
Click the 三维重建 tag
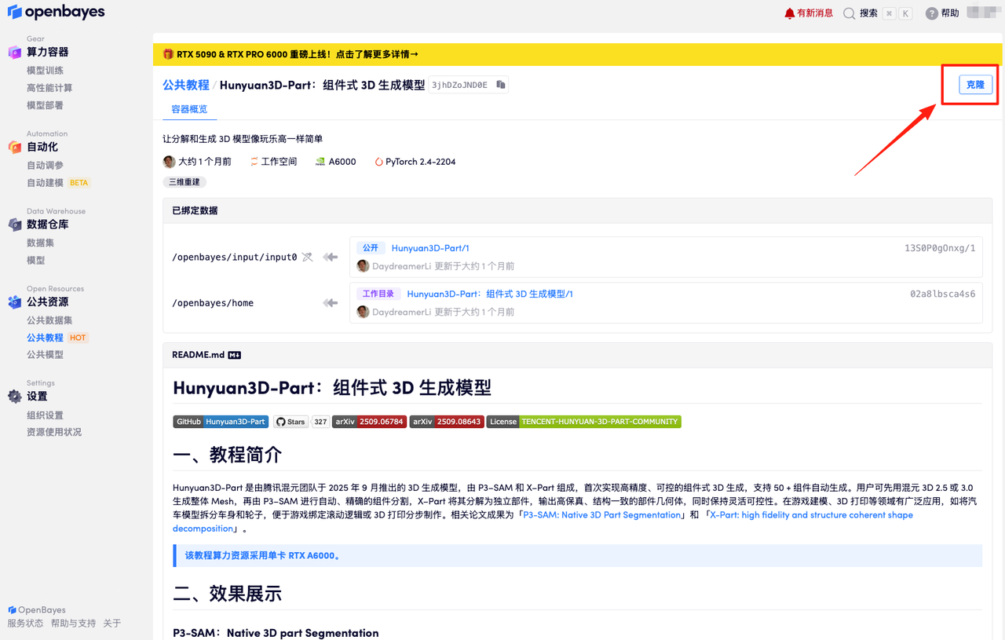coord(185,182)
